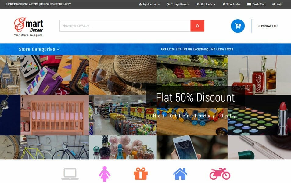291x183 pixels.
Task: Open the iPhone photo tile
Action: click(x=192, y=147)
